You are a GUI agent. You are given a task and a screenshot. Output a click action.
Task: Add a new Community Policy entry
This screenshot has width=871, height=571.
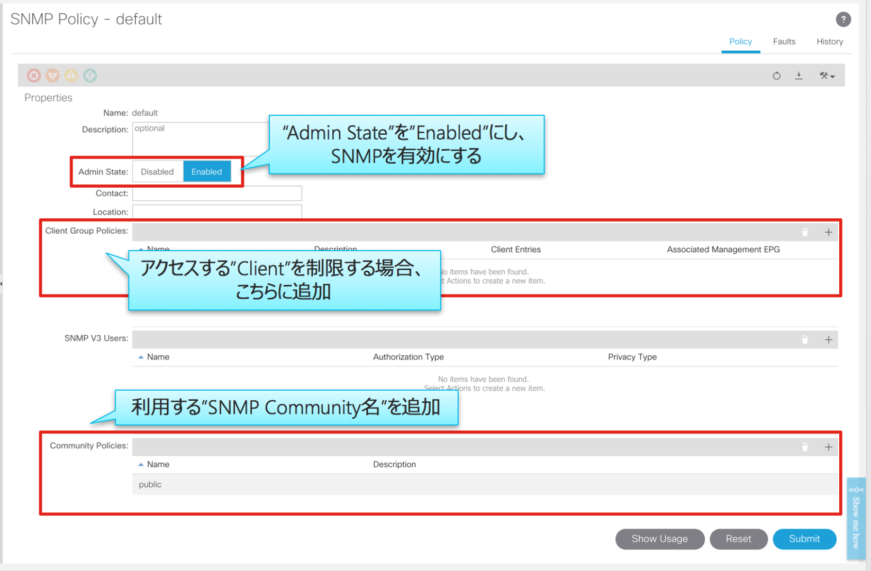tap(828, 447)
